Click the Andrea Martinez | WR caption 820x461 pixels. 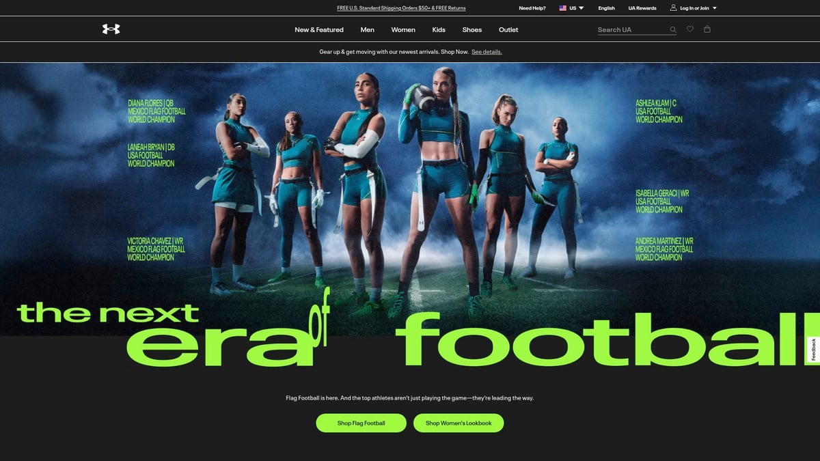664,249
